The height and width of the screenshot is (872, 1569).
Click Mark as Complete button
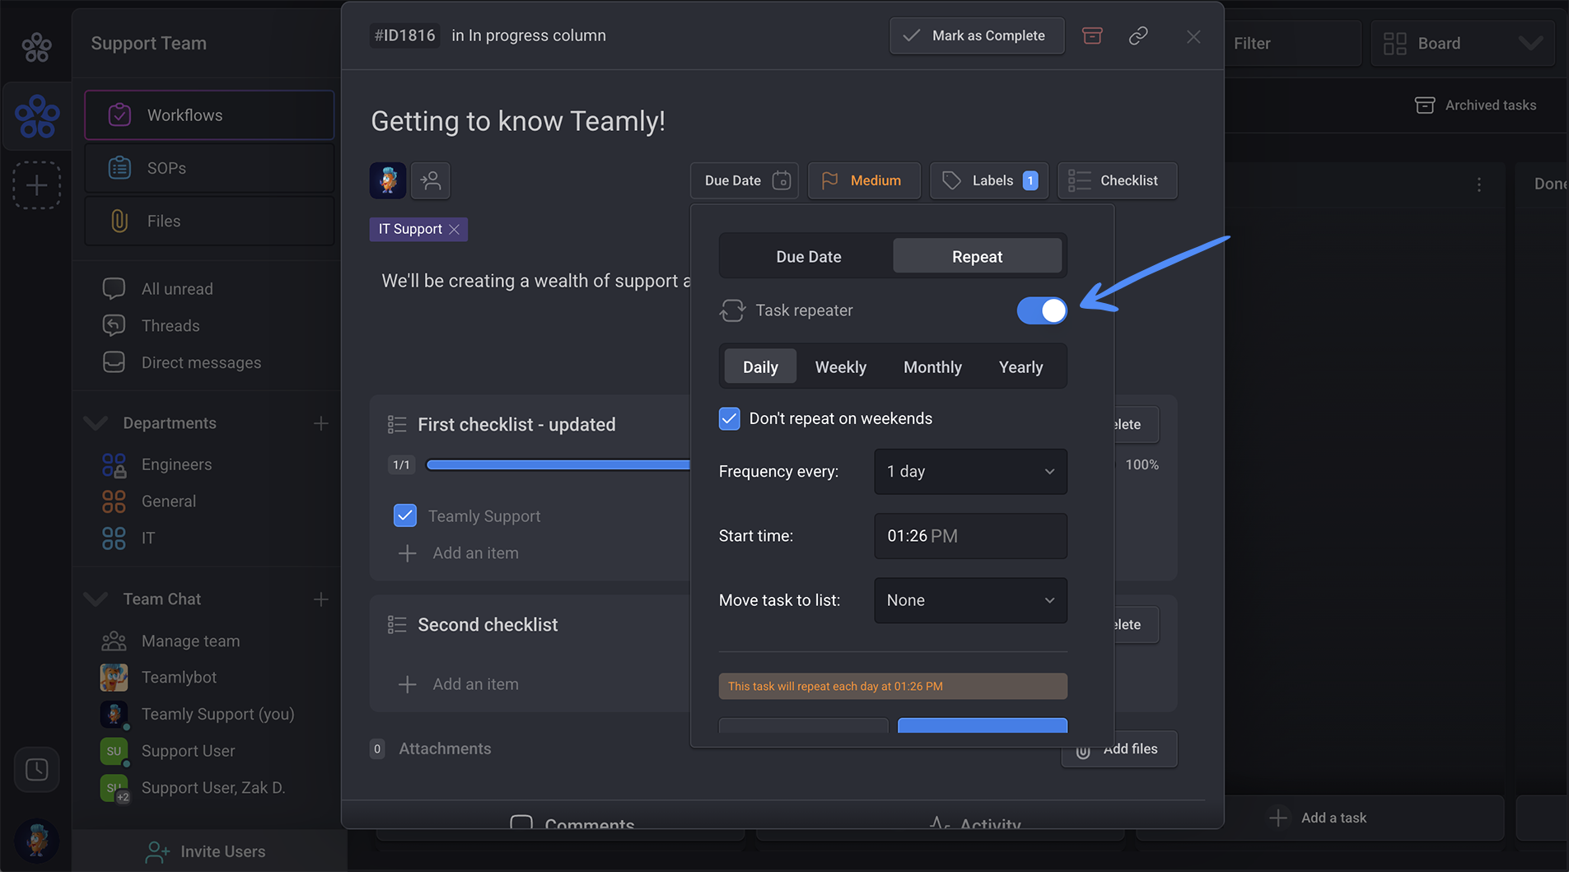coord(977,35)
